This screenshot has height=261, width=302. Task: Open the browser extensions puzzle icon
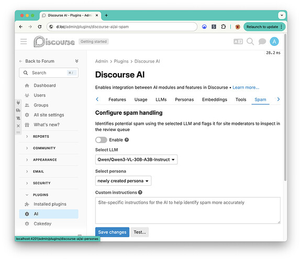[223, 27]
